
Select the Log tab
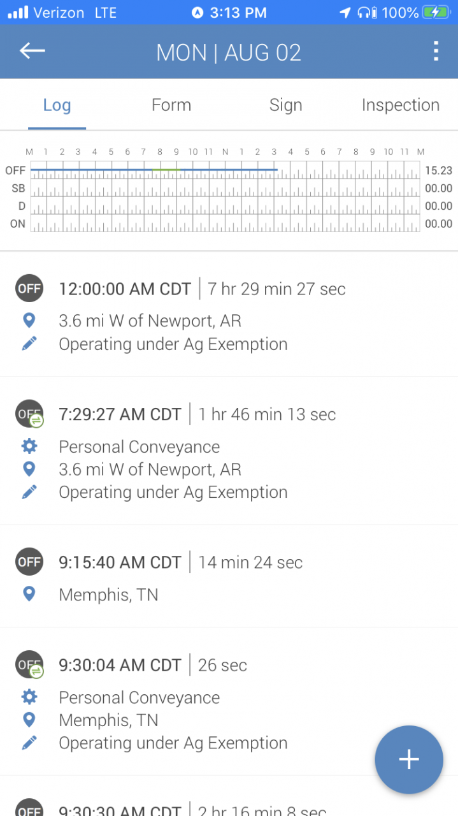point(57,105)
